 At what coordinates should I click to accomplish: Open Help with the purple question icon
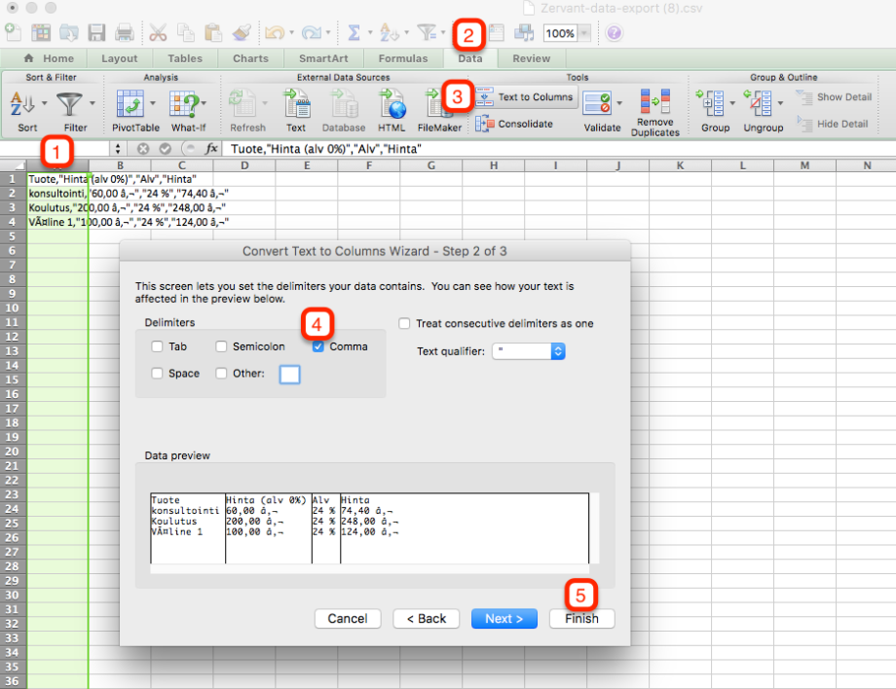(x=614, y=32)
